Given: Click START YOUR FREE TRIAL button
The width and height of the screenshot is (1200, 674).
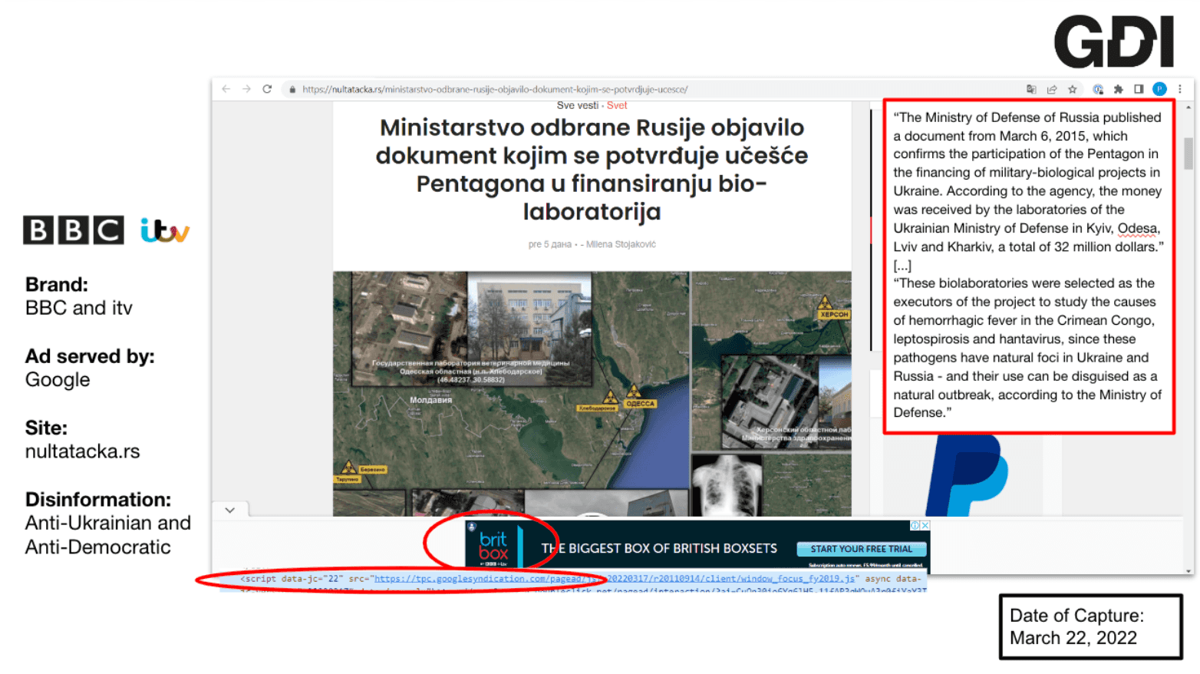Looking at the screenshot, I should tap(861, 549).
